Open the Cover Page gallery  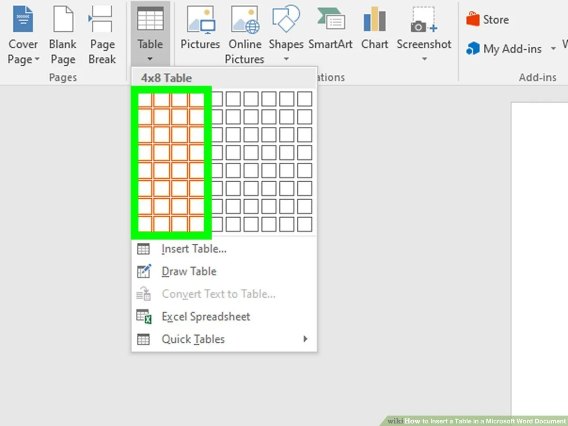pos(23,36)
